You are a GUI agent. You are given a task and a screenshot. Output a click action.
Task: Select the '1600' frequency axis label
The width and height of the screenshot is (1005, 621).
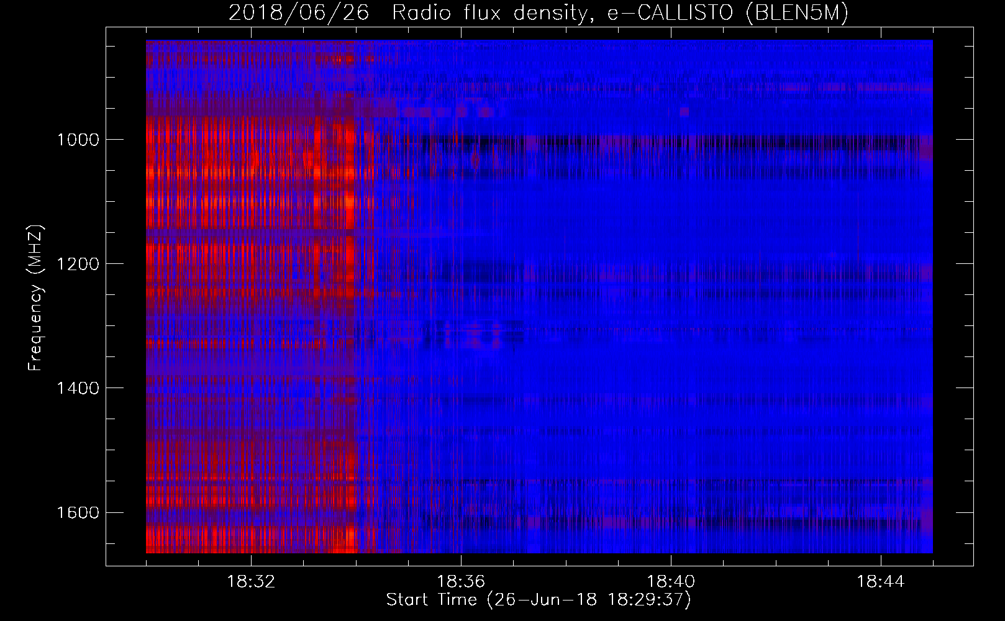coord(78,512)
